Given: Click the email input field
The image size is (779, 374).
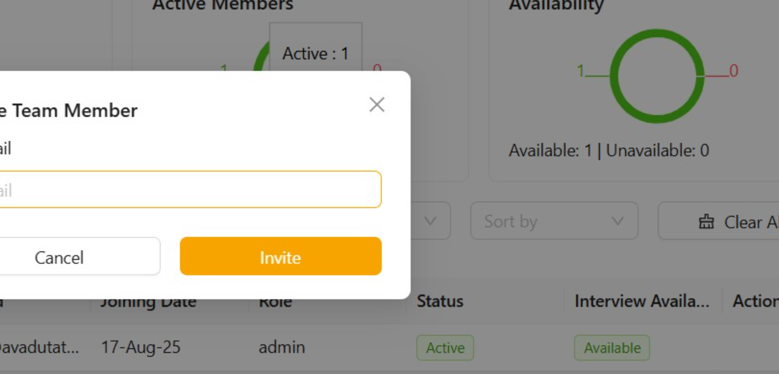Looking at the screenshot, I should (189, 190).
